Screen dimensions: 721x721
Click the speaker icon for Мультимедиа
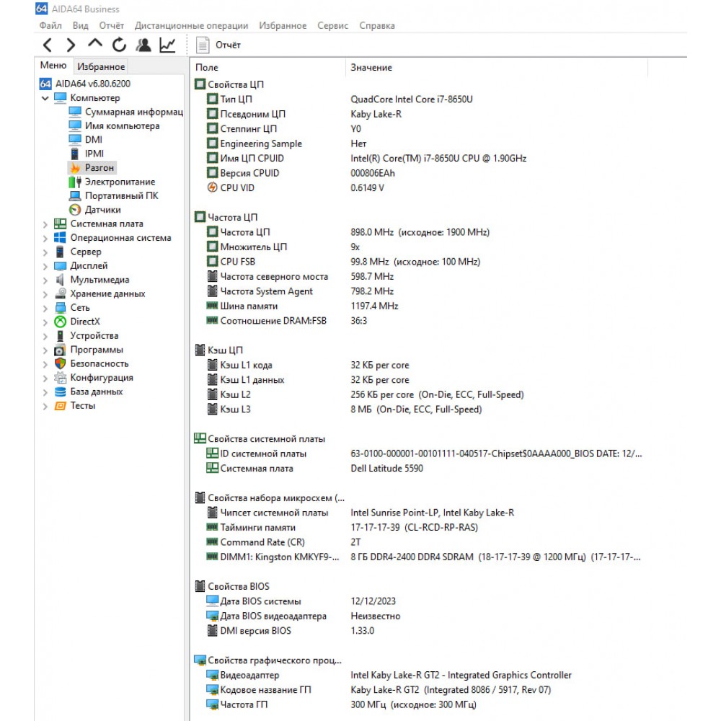(x=61, y=280)
